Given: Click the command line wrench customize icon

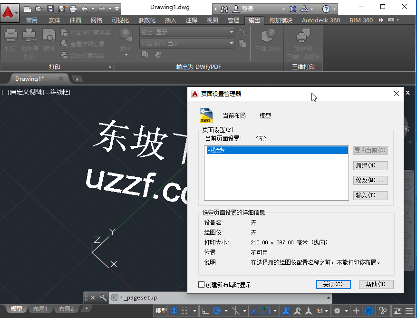Looking at the screenshot, I should [x=103, y=298].
